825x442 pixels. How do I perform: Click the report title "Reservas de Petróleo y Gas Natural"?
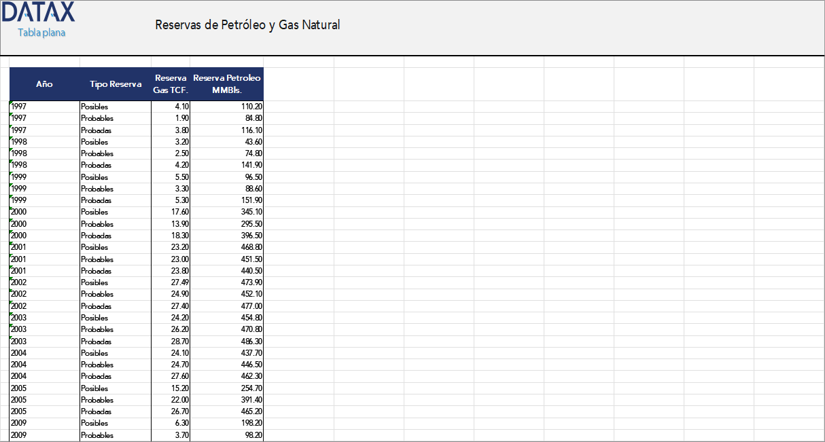click(247, 25)
